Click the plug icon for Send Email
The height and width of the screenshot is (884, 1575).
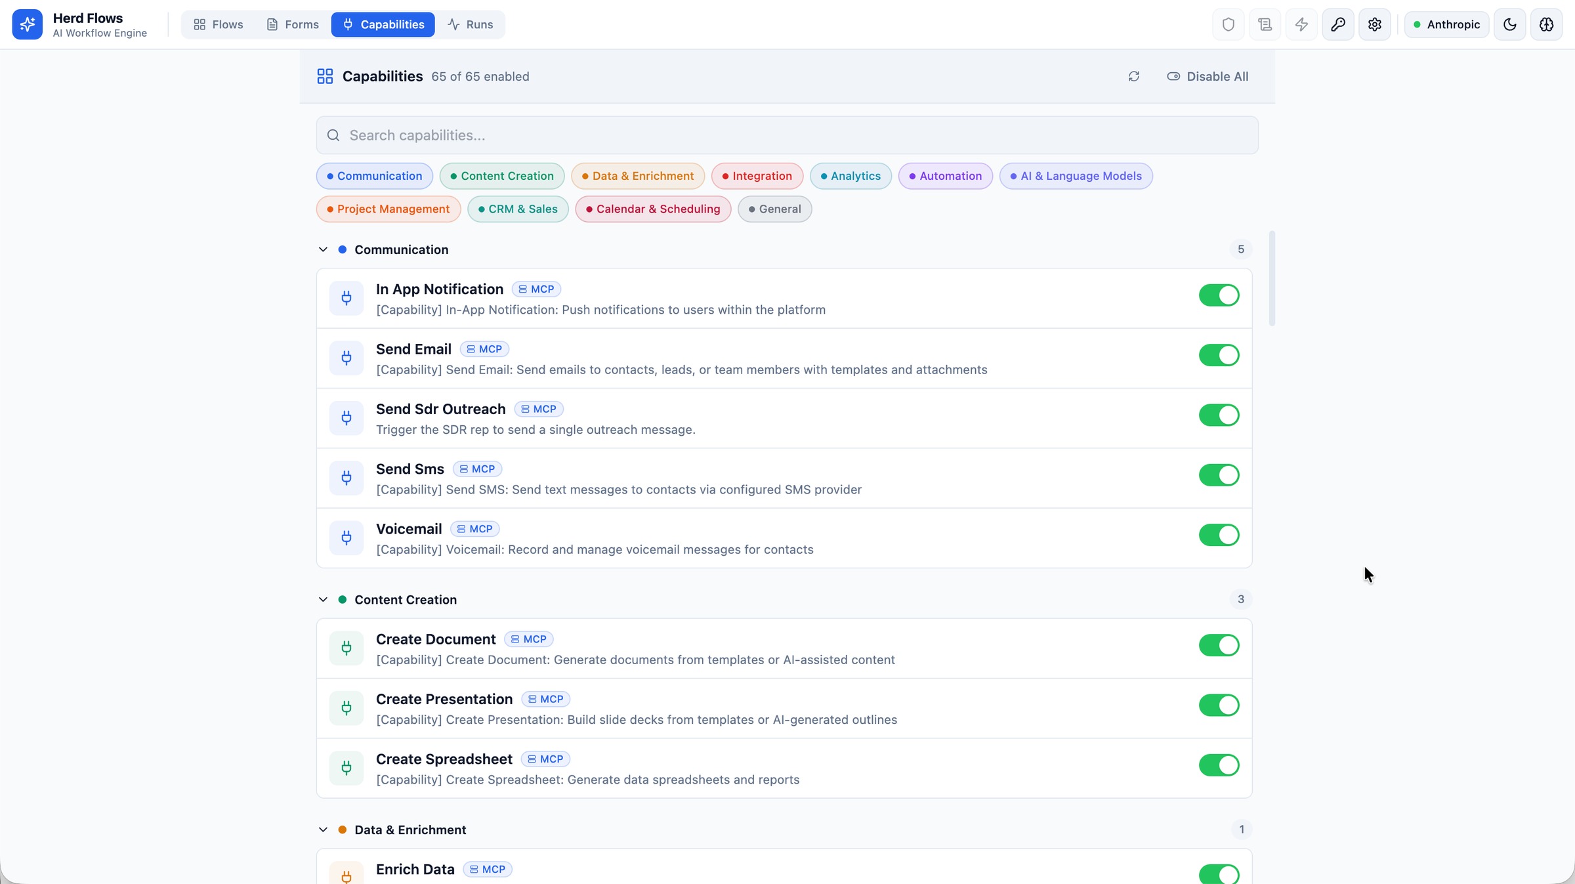(x=346, y=358)
